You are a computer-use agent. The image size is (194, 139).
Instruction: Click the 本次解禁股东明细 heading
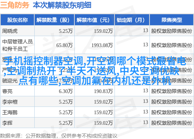(62, 5)
